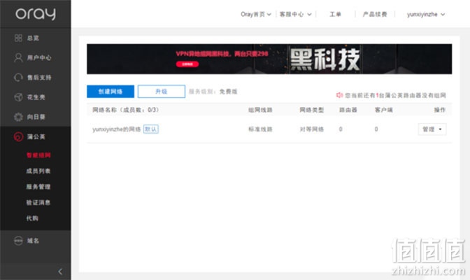This screenshot has width=470, height=280.
Task: Expand the Oray首页 dropdown
Action: (256, 14)
